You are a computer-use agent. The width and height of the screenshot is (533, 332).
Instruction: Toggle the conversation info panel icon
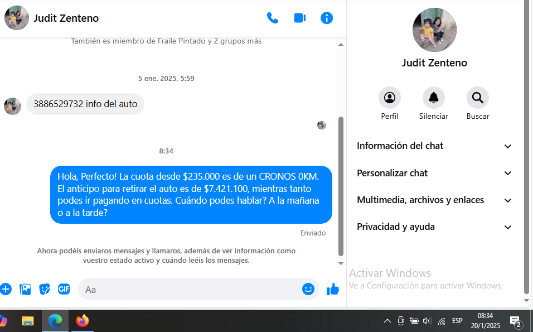coord(327,18)
